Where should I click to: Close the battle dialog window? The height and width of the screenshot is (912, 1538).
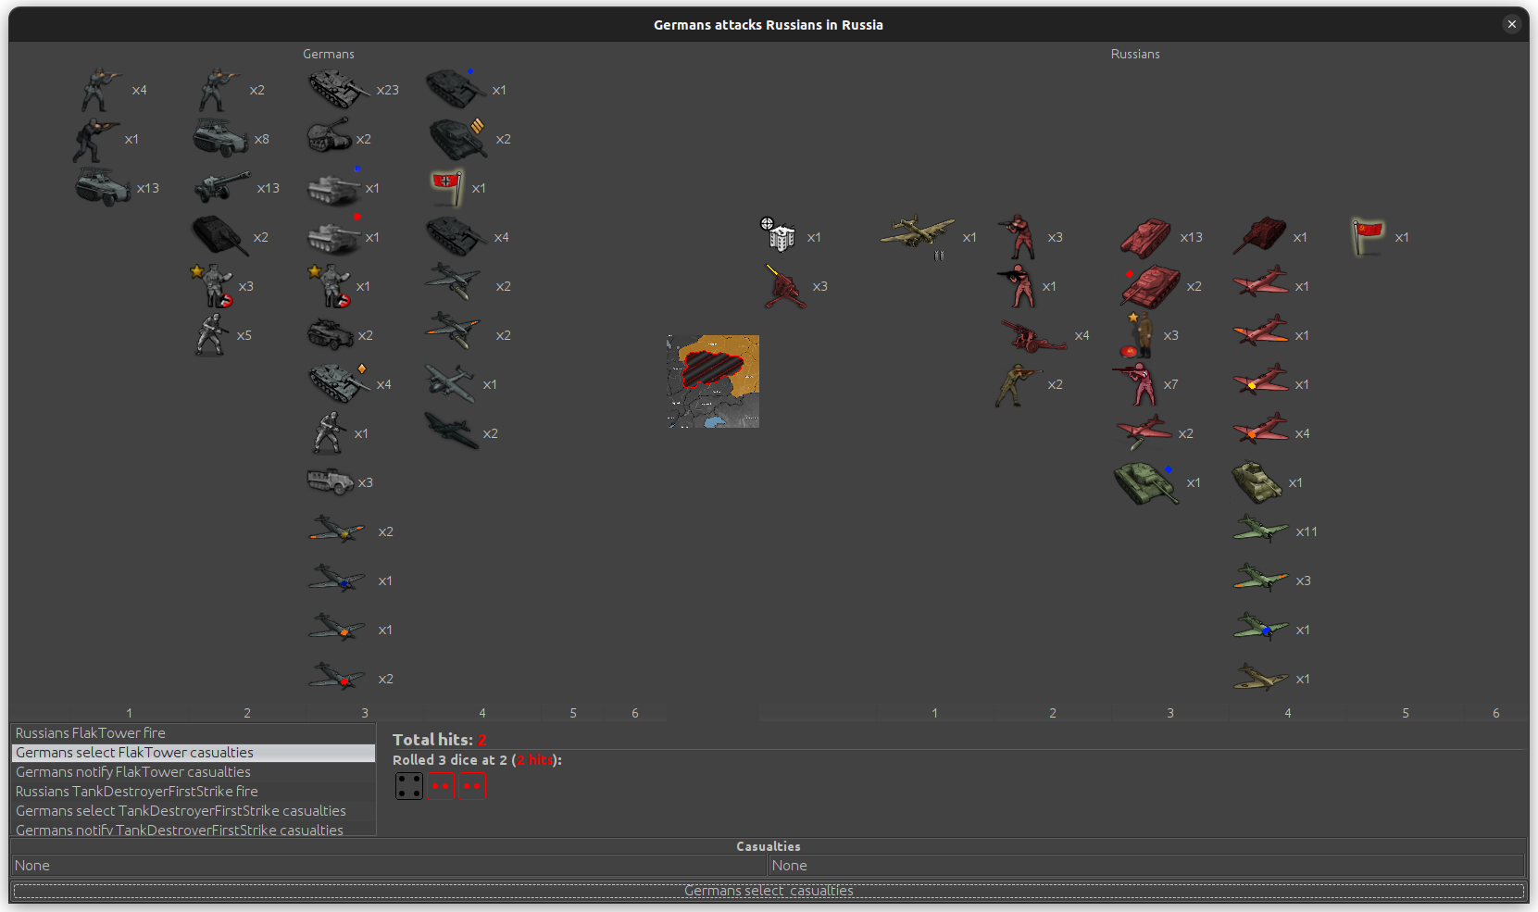coord(1511,24)
